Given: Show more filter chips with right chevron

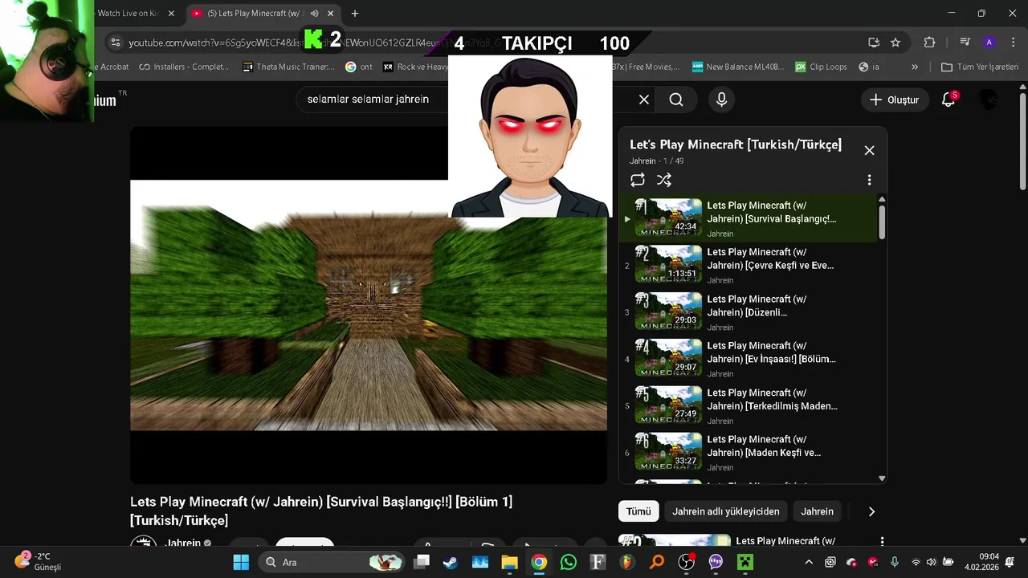Looking at the screenshot, I should click(x=871, y=511).
